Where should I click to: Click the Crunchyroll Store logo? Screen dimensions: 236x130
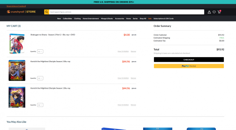pos(21,12)
